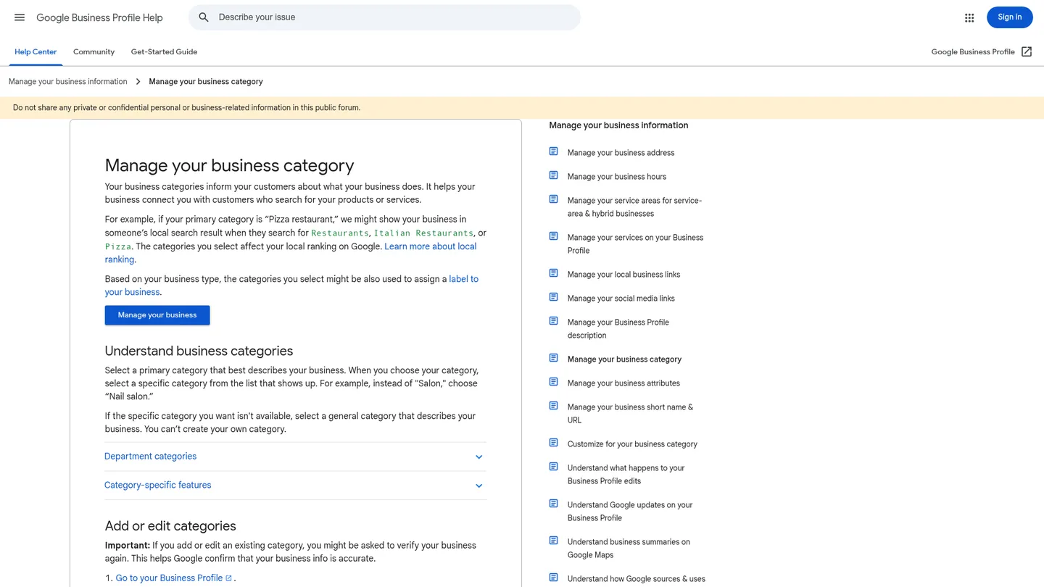Click the external link icon beside Google Business Profile
The image size is (1044, 587).
click(1027, 51)
